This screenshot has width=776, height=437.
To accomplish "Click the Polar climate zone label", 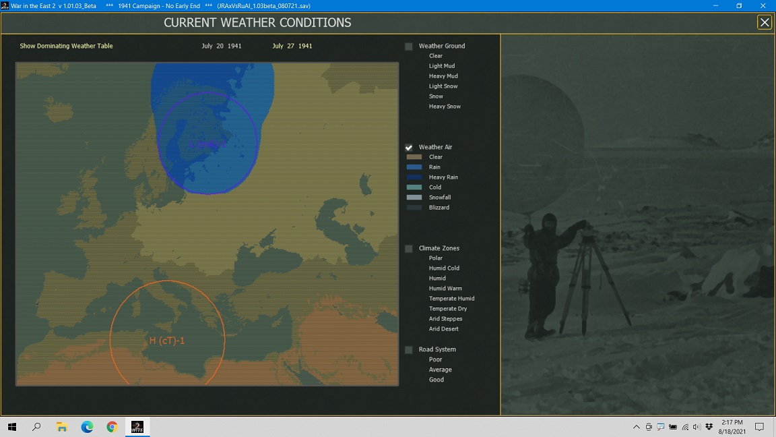I will click(x=436, y=258).
